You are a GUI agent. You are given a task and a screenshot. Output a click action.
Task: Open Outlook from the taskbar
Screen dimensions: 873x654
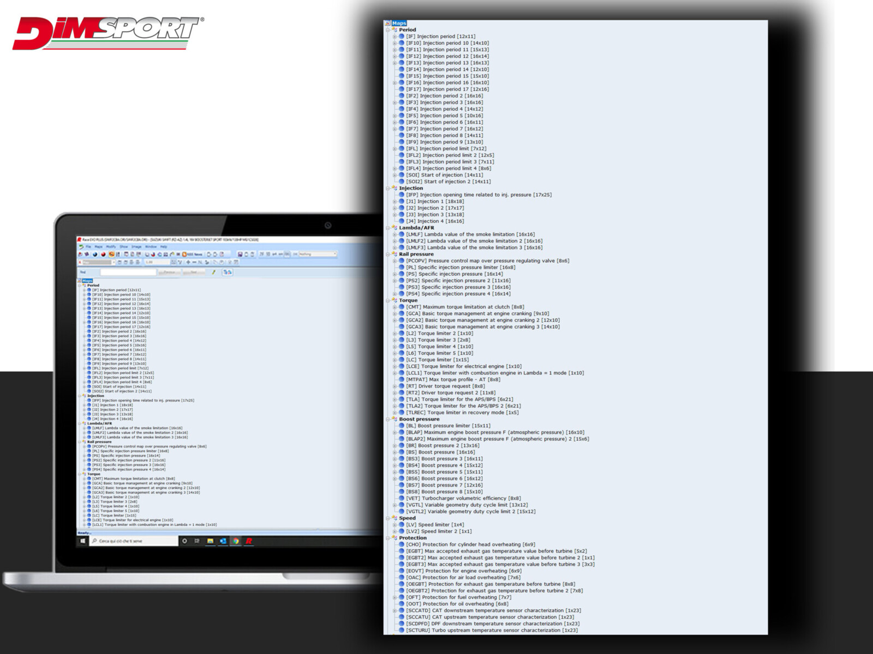coord(223,541)
